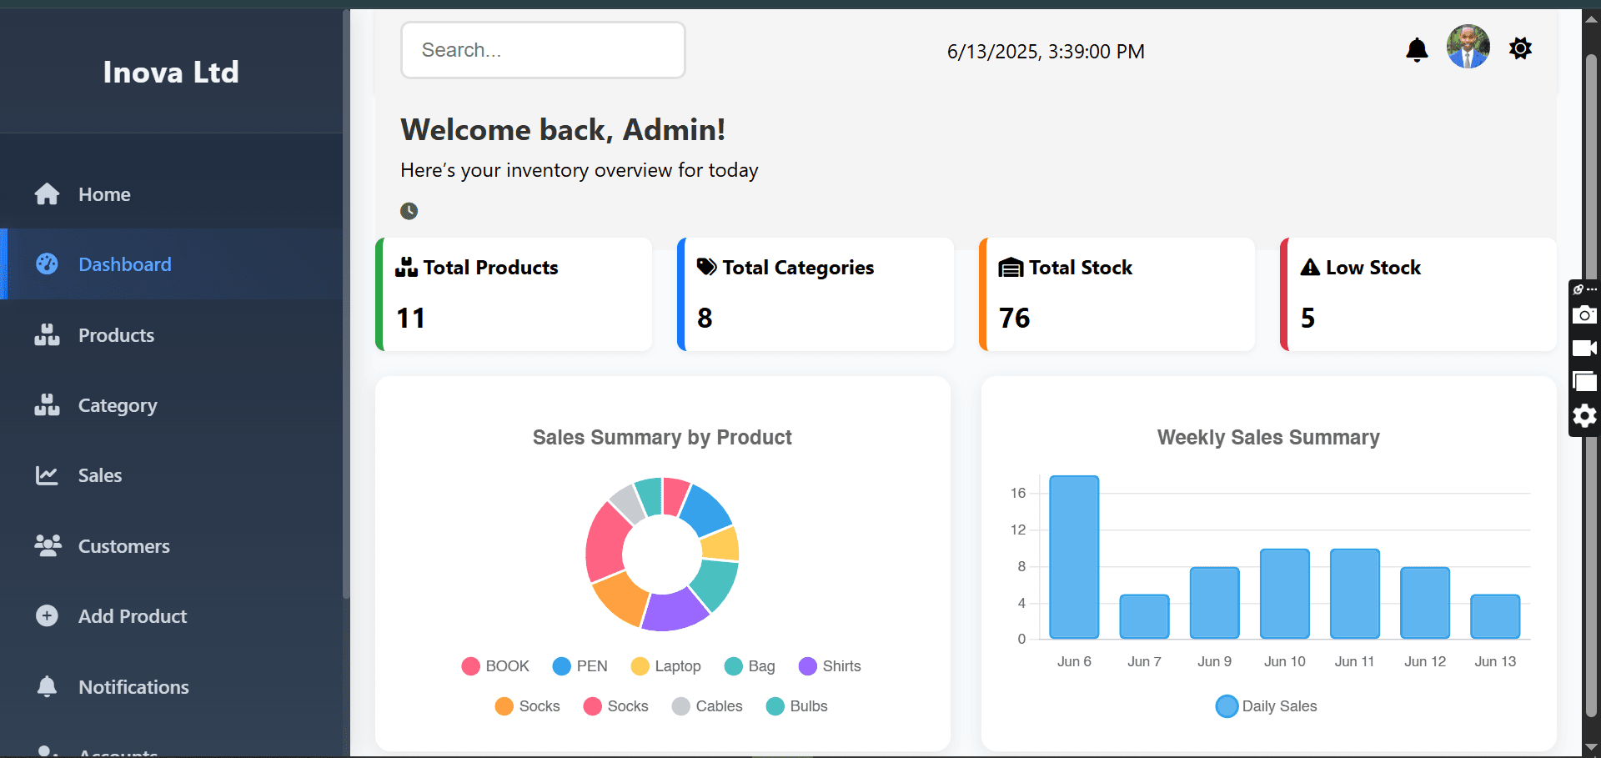Open the Add Product page
This screenshot has height=758, width=1601.
click(x=171, y=616)
